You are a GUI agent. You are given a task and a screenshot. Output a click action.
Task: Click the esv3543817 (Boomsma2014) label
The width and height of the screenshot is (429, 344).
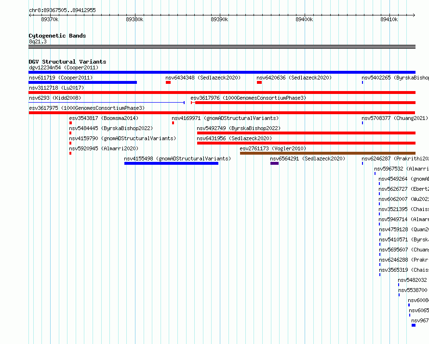click(104, 118)
